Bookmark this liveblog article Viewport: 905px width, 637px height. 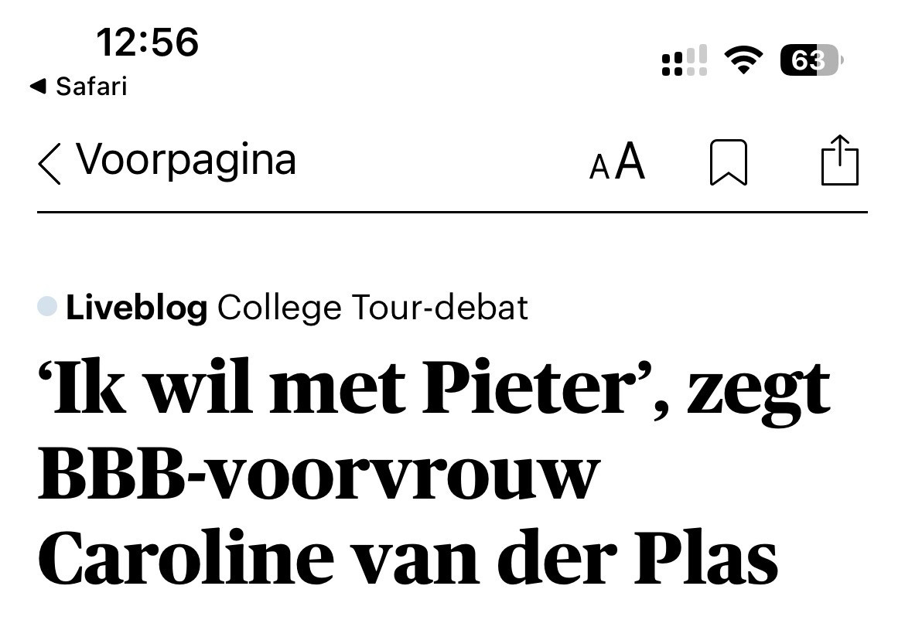728,162
